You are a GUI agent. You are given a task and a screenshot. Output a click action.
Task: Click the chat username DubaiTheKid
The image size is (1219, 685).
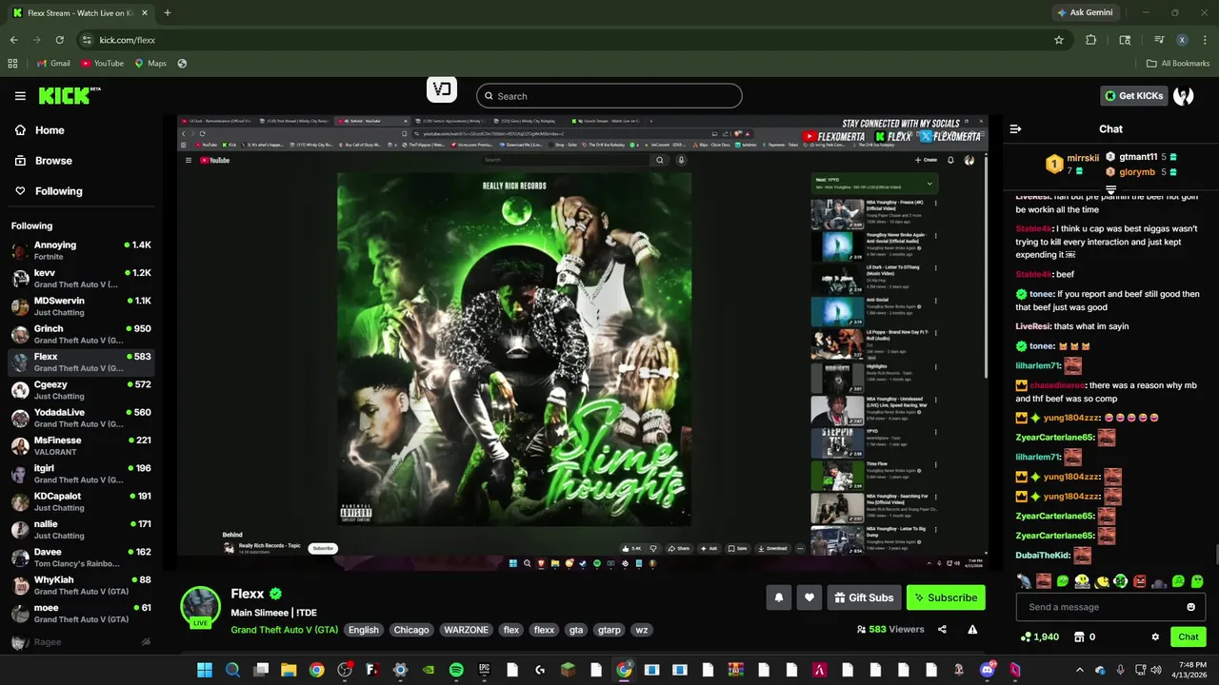[x=1042, y=555]
